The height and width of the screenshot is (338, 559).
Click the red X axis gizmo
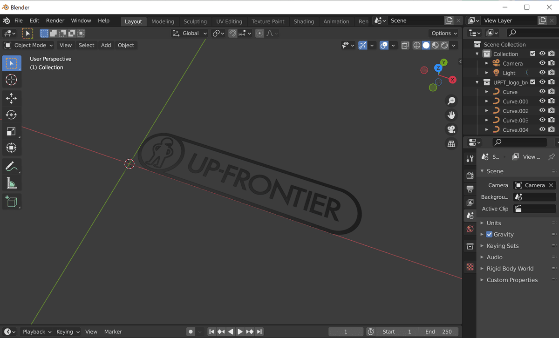tap(452, 80)
